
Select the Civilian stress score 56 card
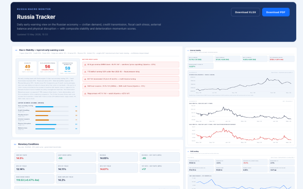pos(48,68)
